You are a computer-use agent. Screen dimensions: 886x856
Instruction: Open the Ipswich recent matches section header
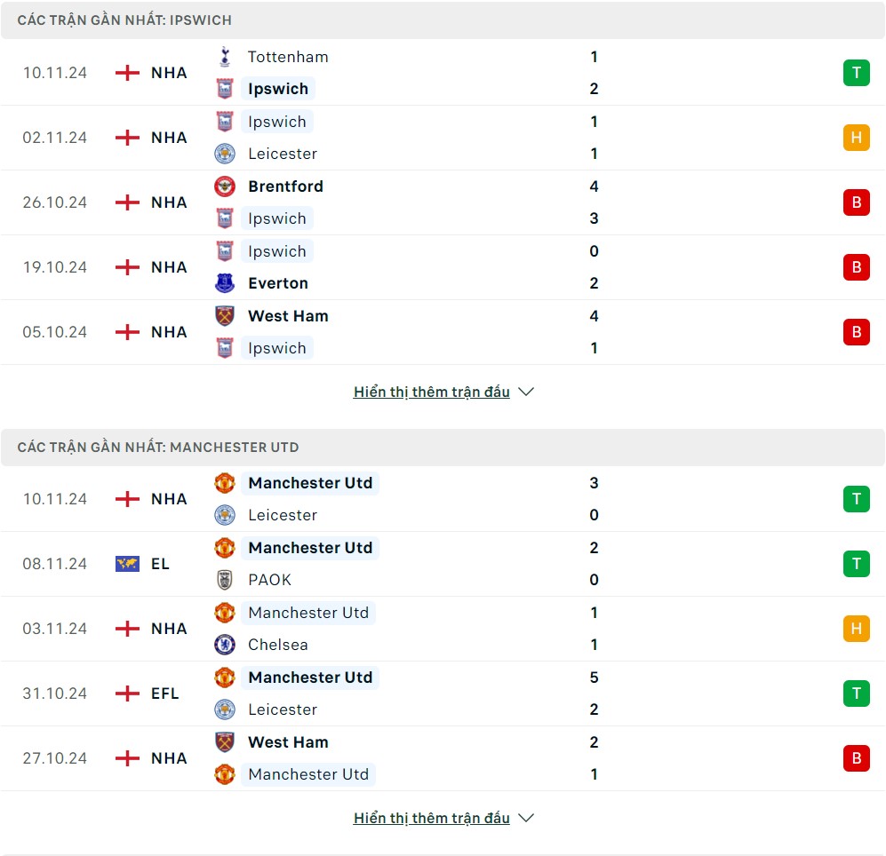click(x=124, y=20)
